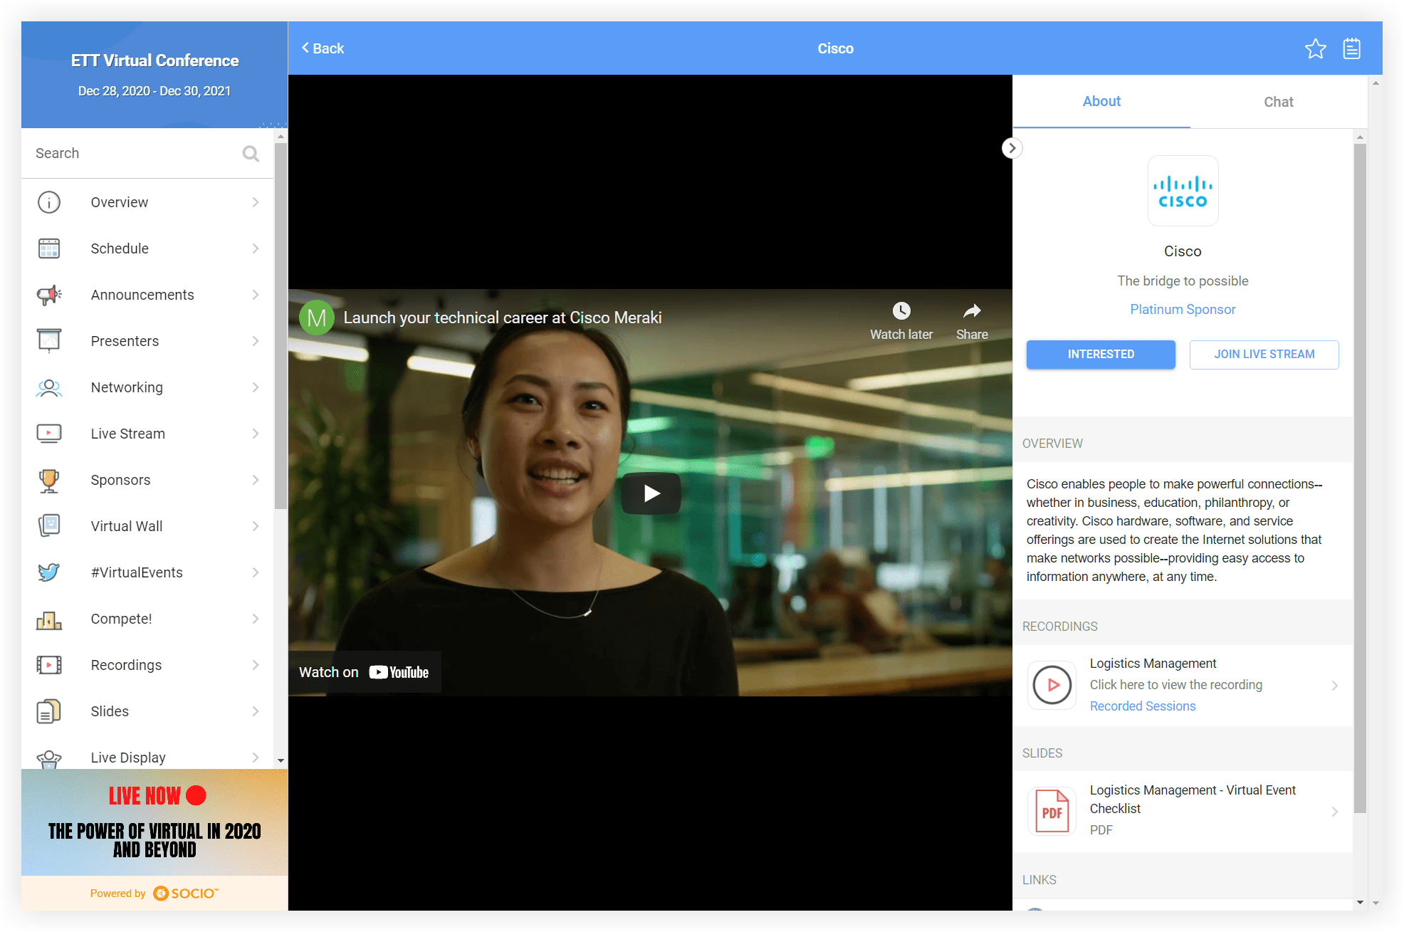The image size is (1404, 932).
Task: Click JOIN LIVE STREAM button
Action: pyautogui.click(x=1264, y=355)
